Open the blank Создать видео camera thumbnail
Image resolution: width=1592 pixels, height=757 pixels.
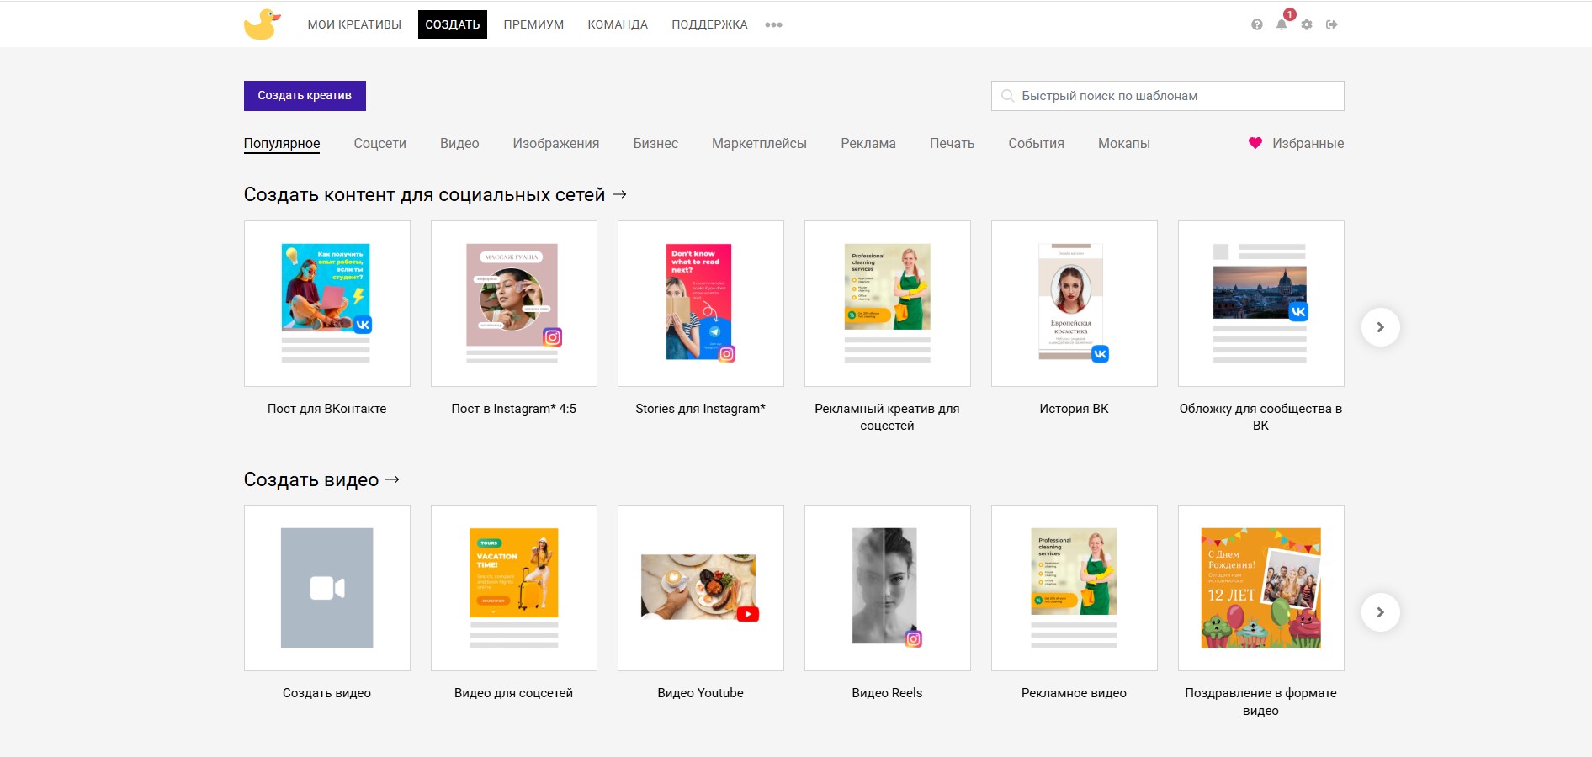click(x=326, y=588)
